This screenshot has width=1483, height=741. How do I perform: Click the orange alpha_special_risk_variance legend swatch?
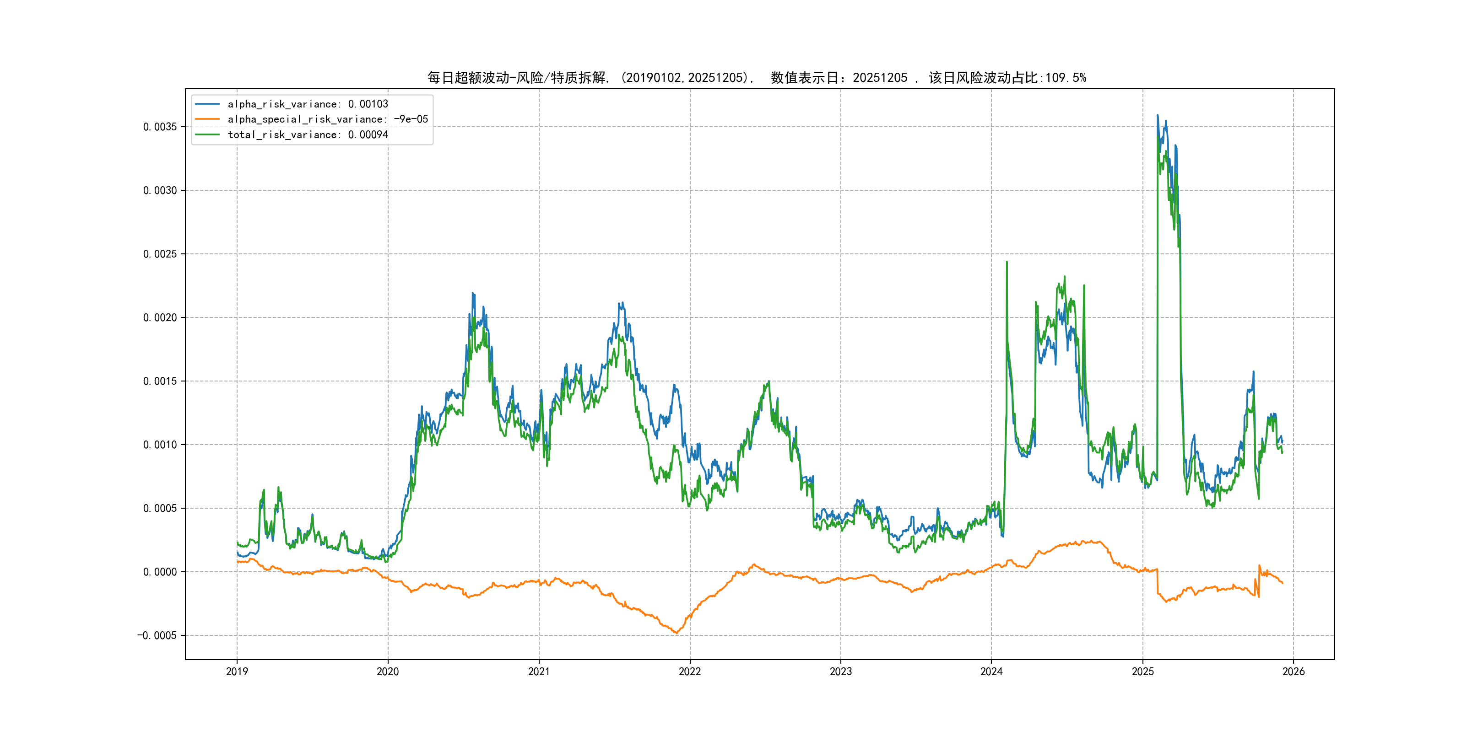(x=207, y=119)
